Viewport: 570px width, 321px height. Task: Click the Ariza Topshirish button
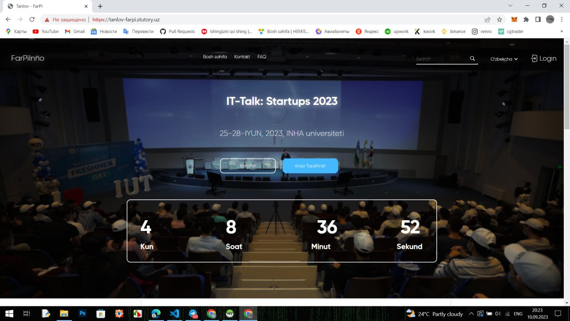(310, 166)
